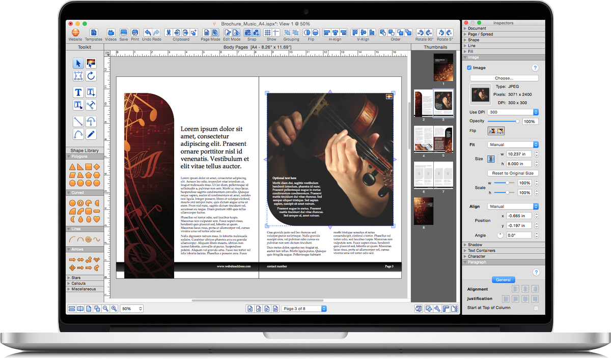Image resolution: width=611 pixels, height=359 pixels.
Task: Enable Start at Top of Column checkbox
Action: (536, 308)
